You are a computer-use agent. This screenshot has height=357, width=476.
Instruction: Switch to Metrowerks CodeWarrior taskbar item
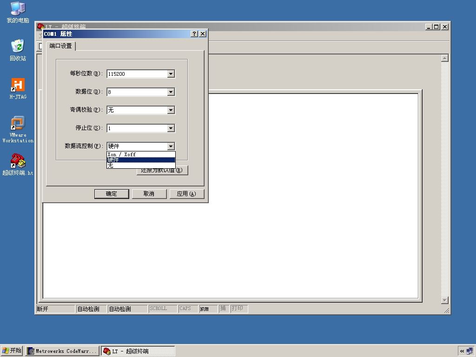(62, 351)
